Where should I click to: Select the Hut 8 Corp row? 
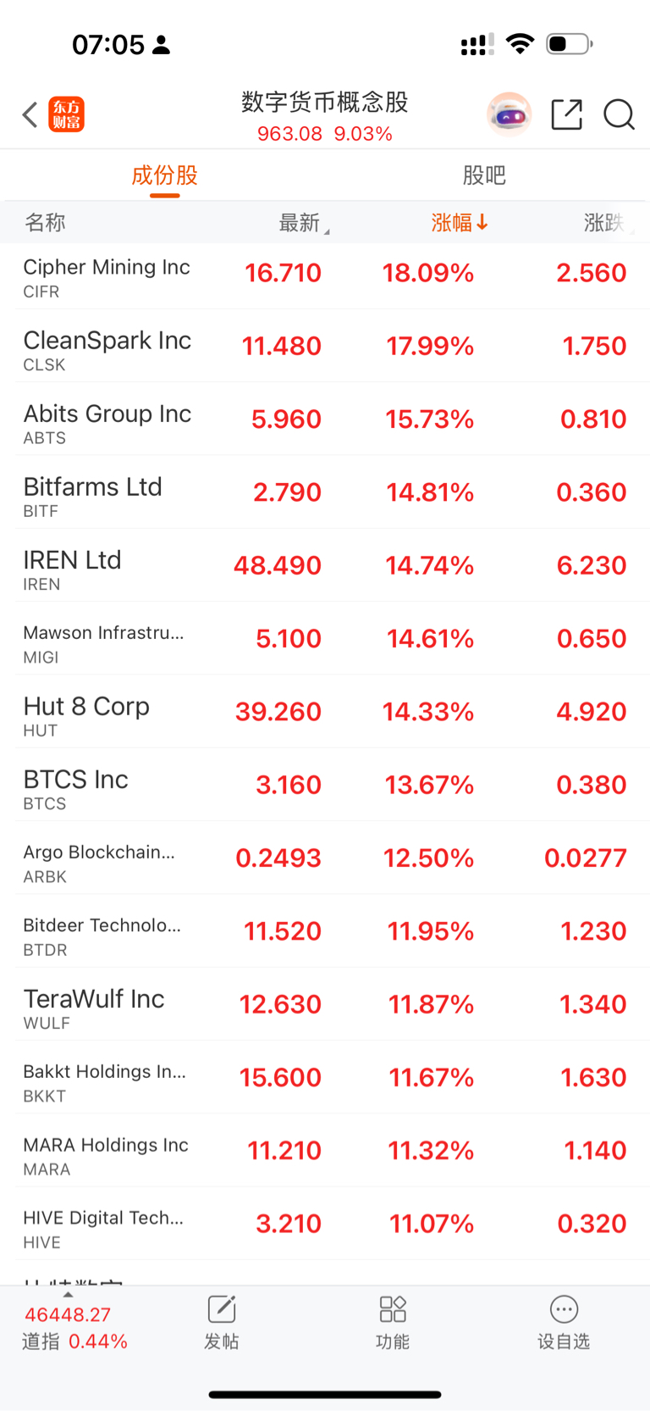(x=325, y=712)
